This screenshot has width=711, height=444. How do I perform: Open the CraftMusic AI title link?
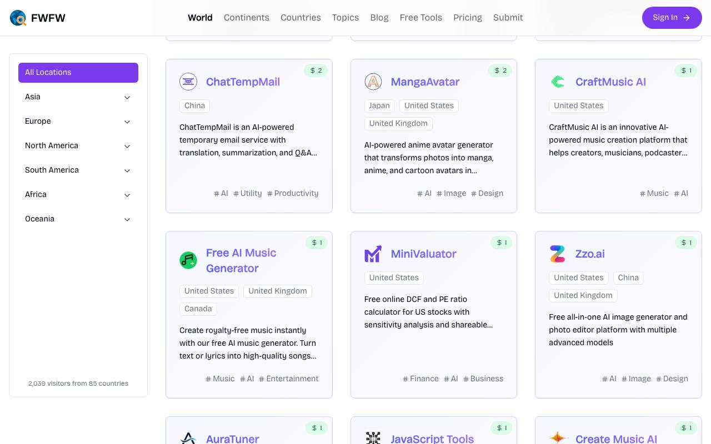pyautogui.click(x=610, y=82)
